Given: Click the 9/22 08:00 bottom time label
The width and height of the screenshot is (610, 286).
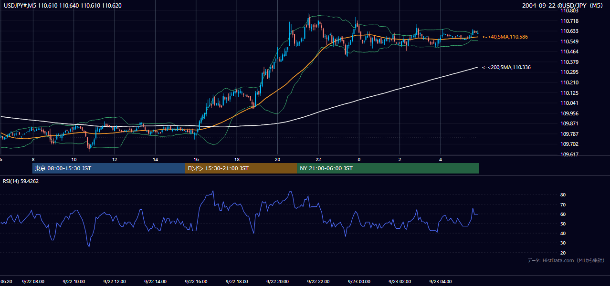Looking at the screenshot, I should 33,281.
